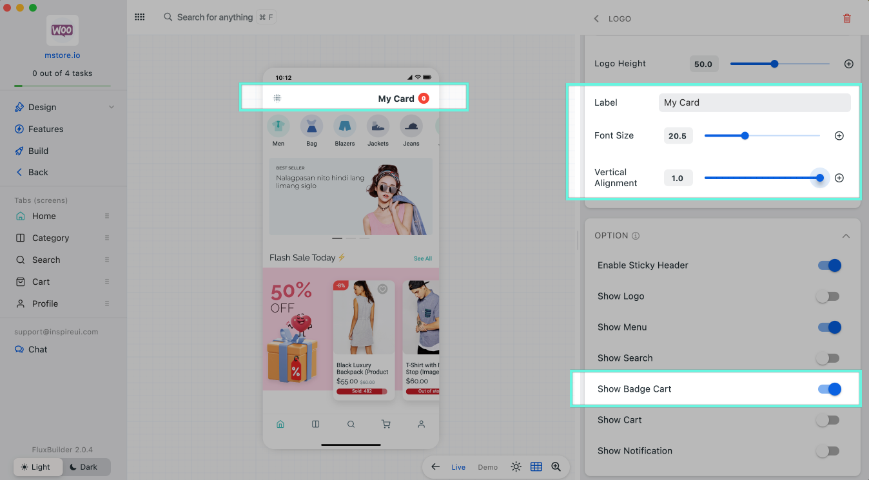Image resolution: width=869 pixels, height=480 pixels.
Task: Enable the Show Search toggle
Action: (828, 358)
